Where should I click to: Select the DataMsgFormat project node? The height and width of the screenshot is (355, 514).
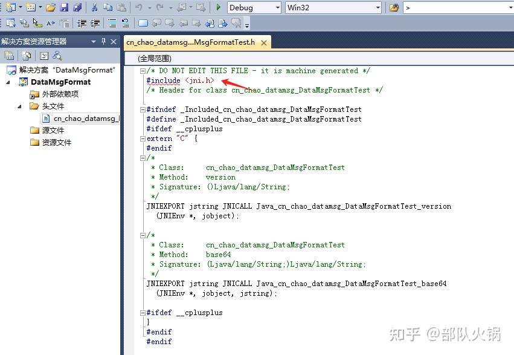click(x=59, y=82)
